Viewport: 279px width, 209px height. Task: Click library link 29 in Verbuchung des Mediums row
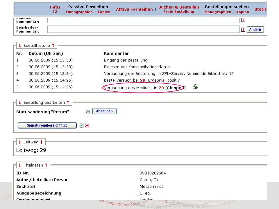pos(161,88)
